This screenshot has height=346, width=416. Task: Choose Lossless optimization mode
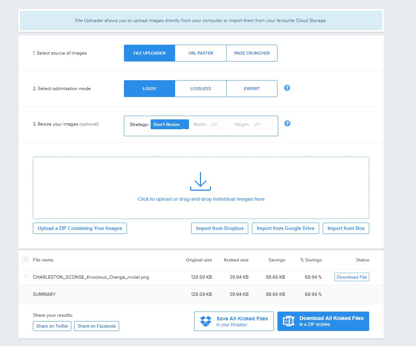click(201, 89)
